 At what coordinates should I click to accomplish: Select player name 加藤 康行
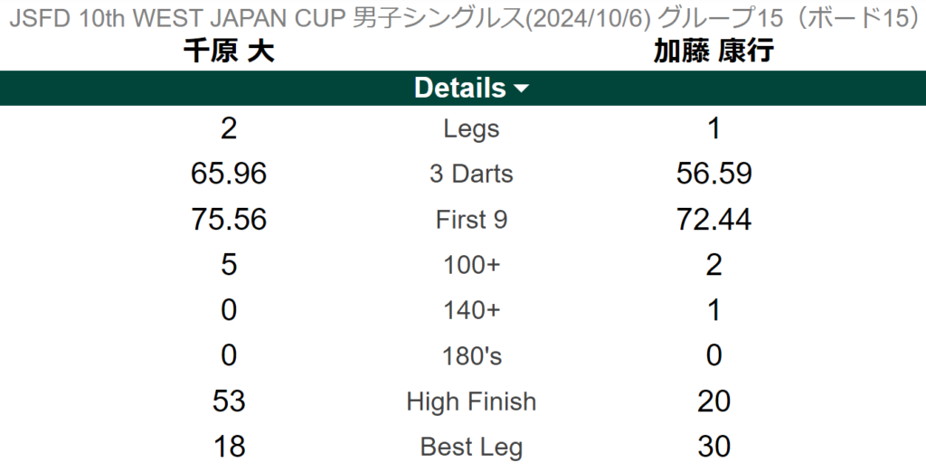713,52
